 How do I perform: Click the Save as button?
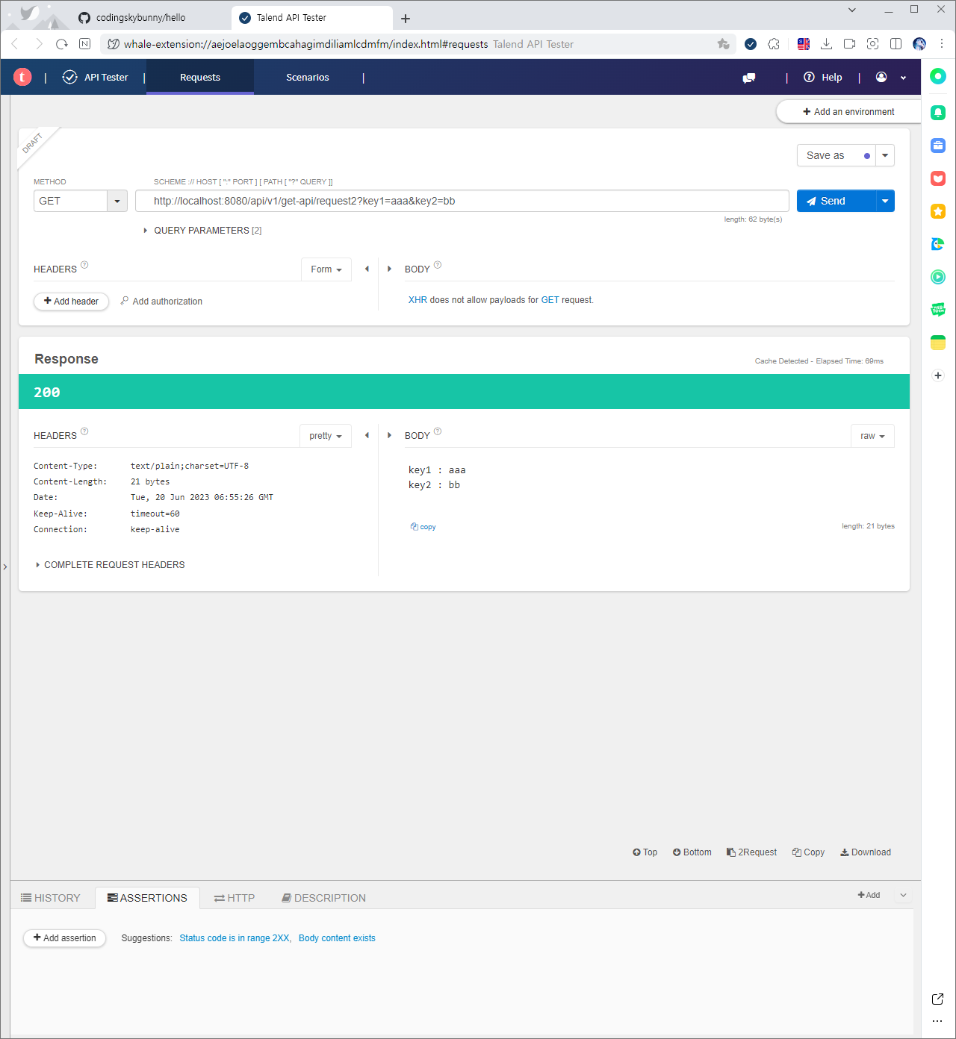coord(836,155)
